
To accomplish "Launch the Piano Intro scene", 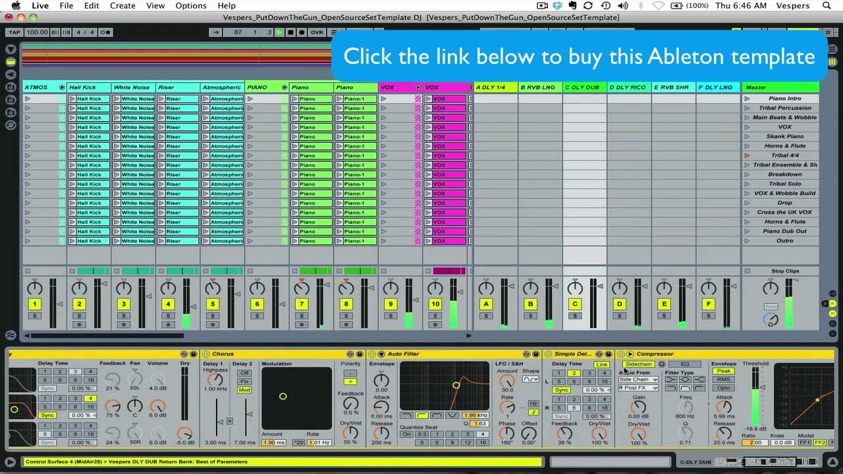I will pos(748,99).
